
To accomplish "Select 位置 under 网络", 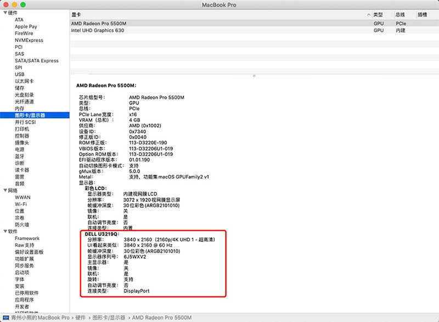I will [19, 211].
